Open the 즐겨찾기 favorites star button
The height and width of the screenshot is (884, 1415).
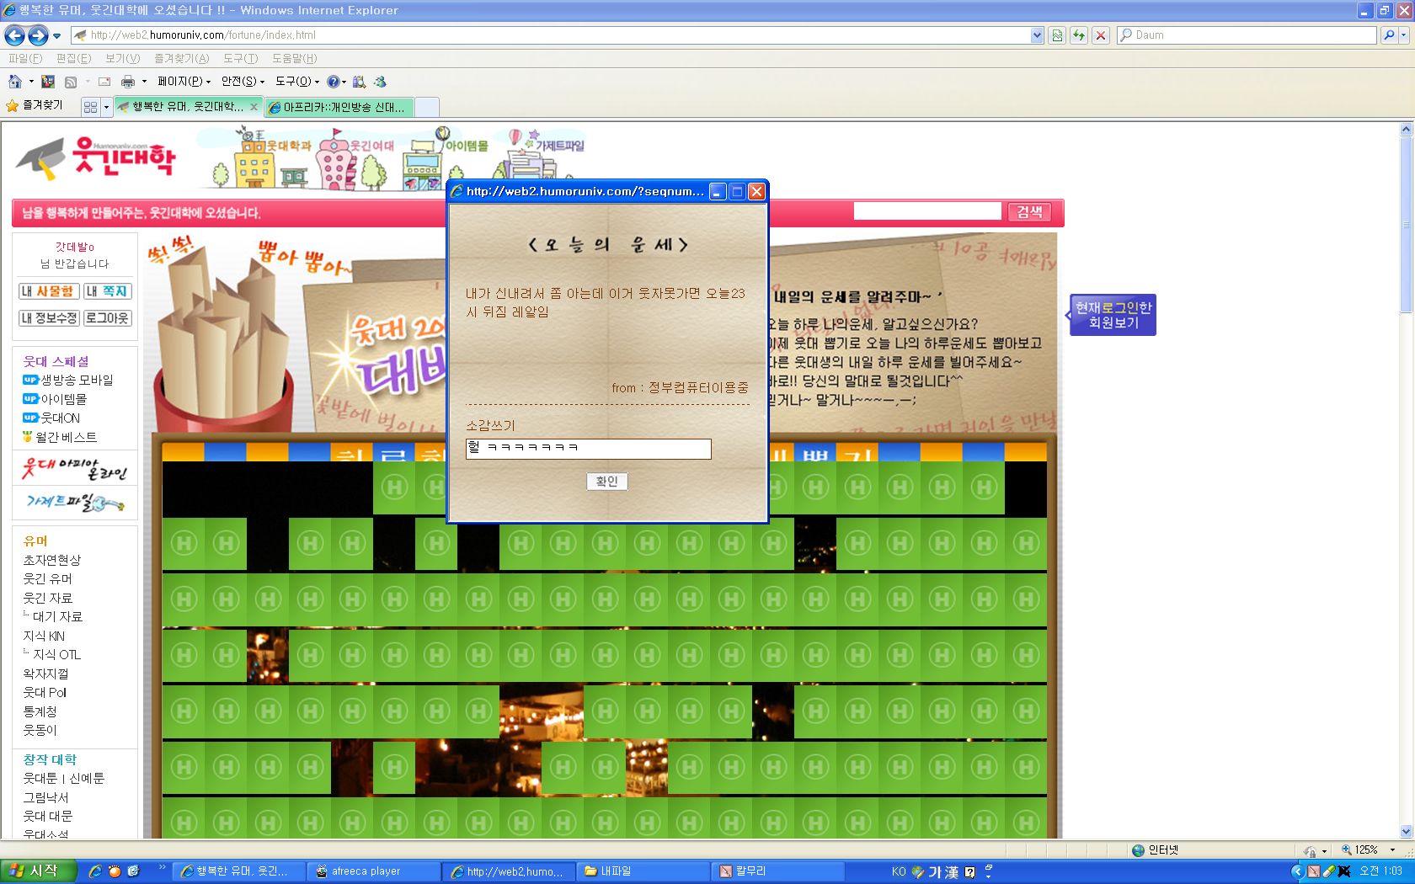point(35,105)
